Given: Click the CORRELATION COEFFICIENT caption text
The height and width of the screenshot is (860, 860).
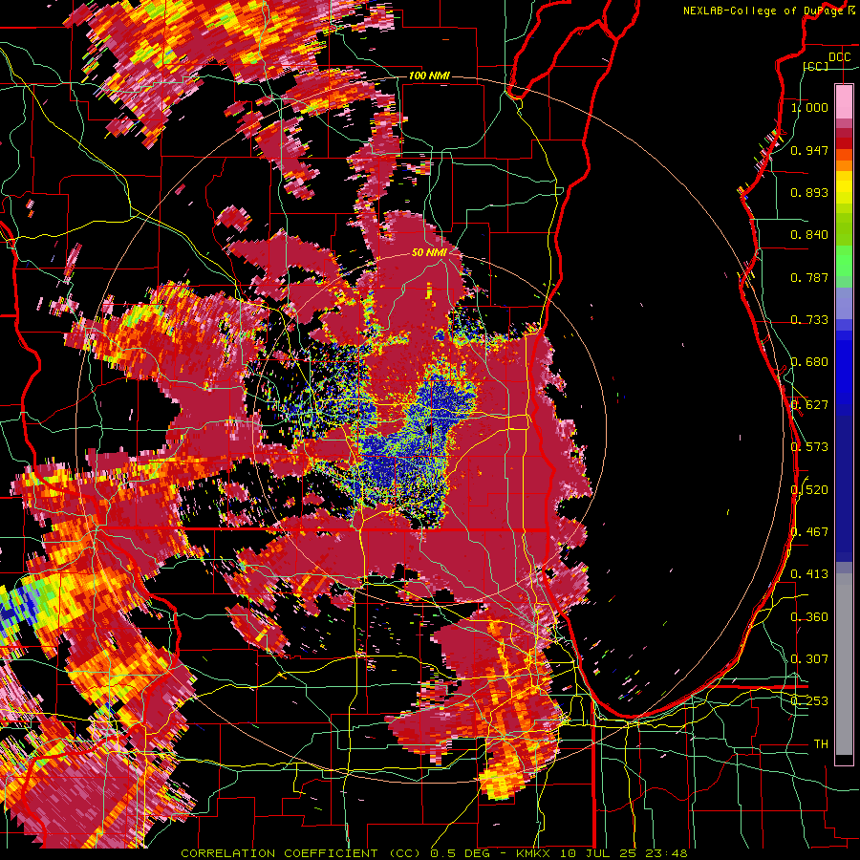Looking at the screenshot, I should click(x=279, y=853).
